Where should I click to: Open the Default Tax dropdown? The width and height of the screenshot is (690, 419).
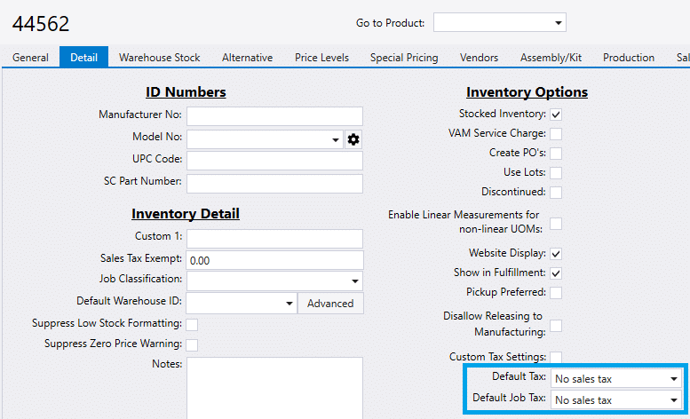(x=616, y=378)
